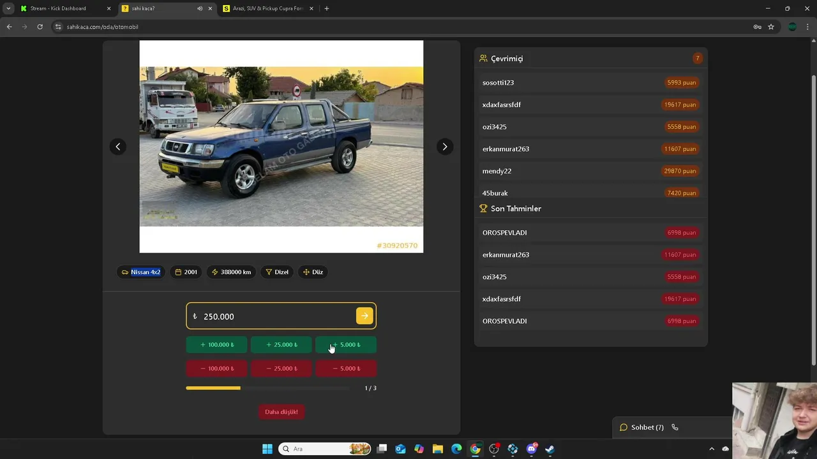Click the listing number #30920570
The height and width of the screenshot is (459, 817).
[x=397, y=245]
